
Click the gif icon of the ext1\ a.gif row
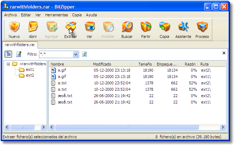click(54, 77)
